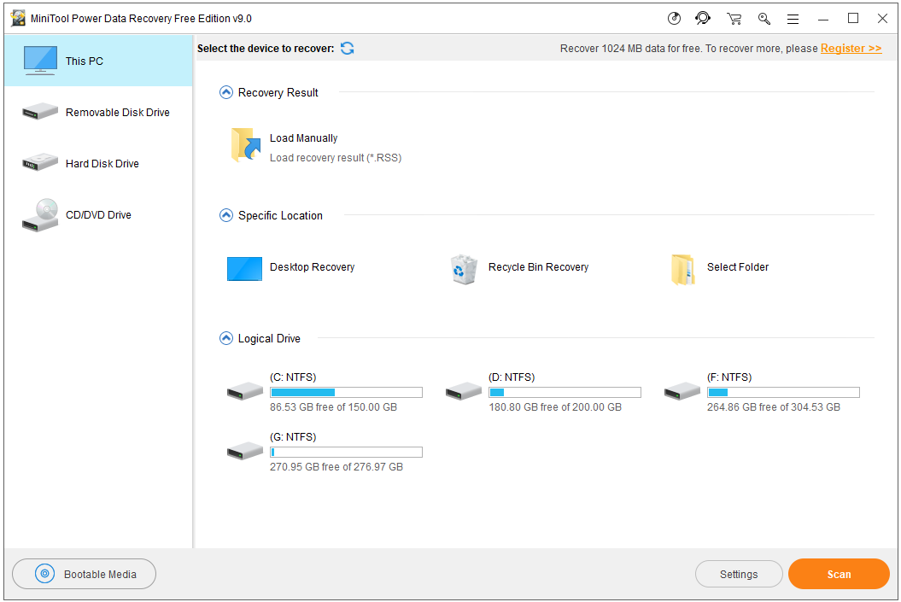
Task: Select the F: NTFS drive icon
Action: pos(682,391)
